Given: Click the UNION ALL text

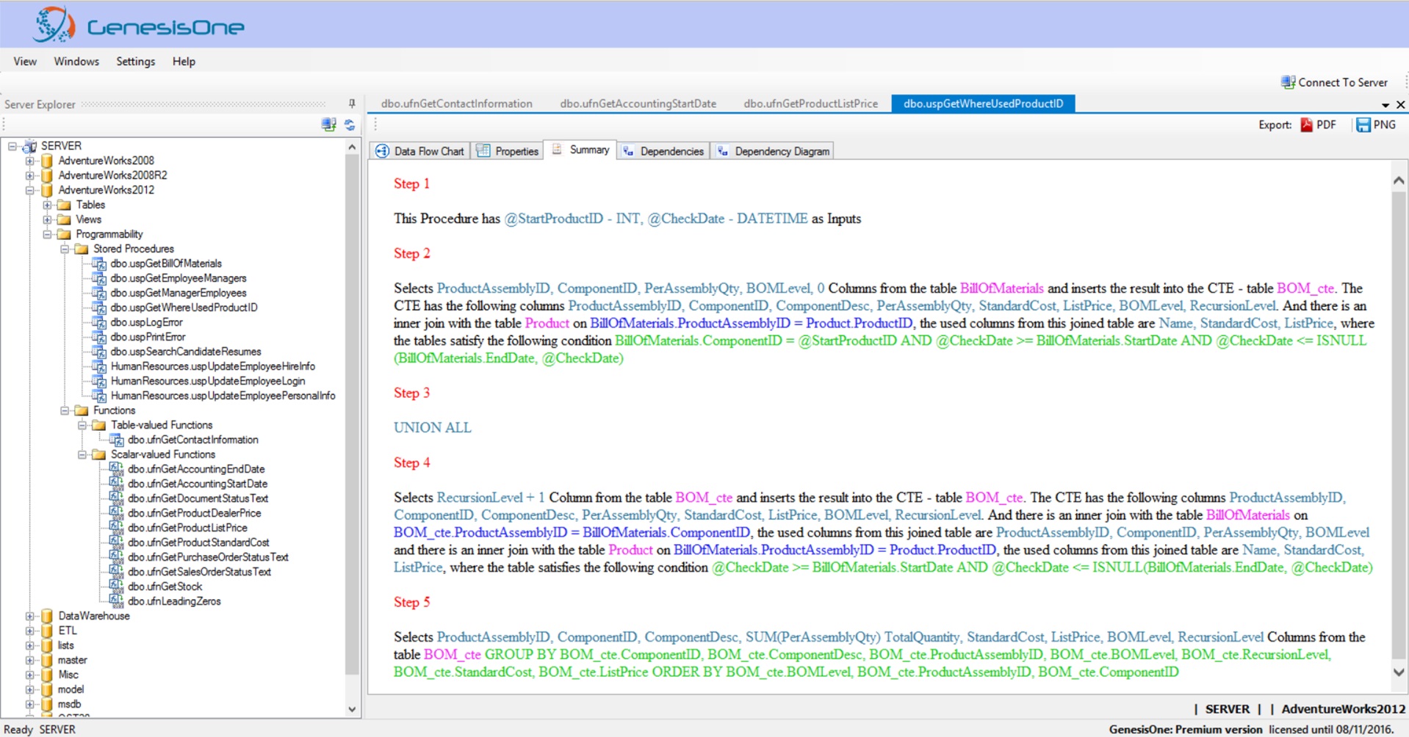Looking at the screenshot, I should click(x=432, y=427).
